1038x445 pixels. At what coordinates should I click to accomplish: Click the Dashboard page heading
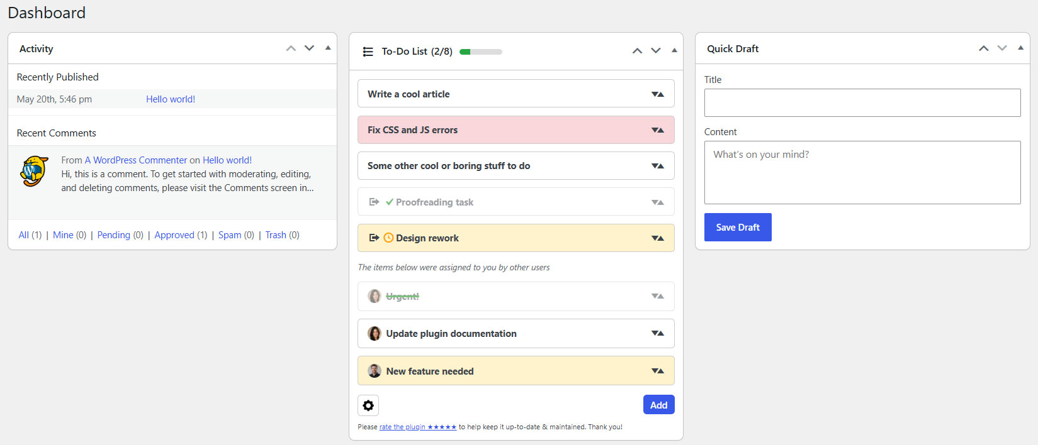[47, 13]
